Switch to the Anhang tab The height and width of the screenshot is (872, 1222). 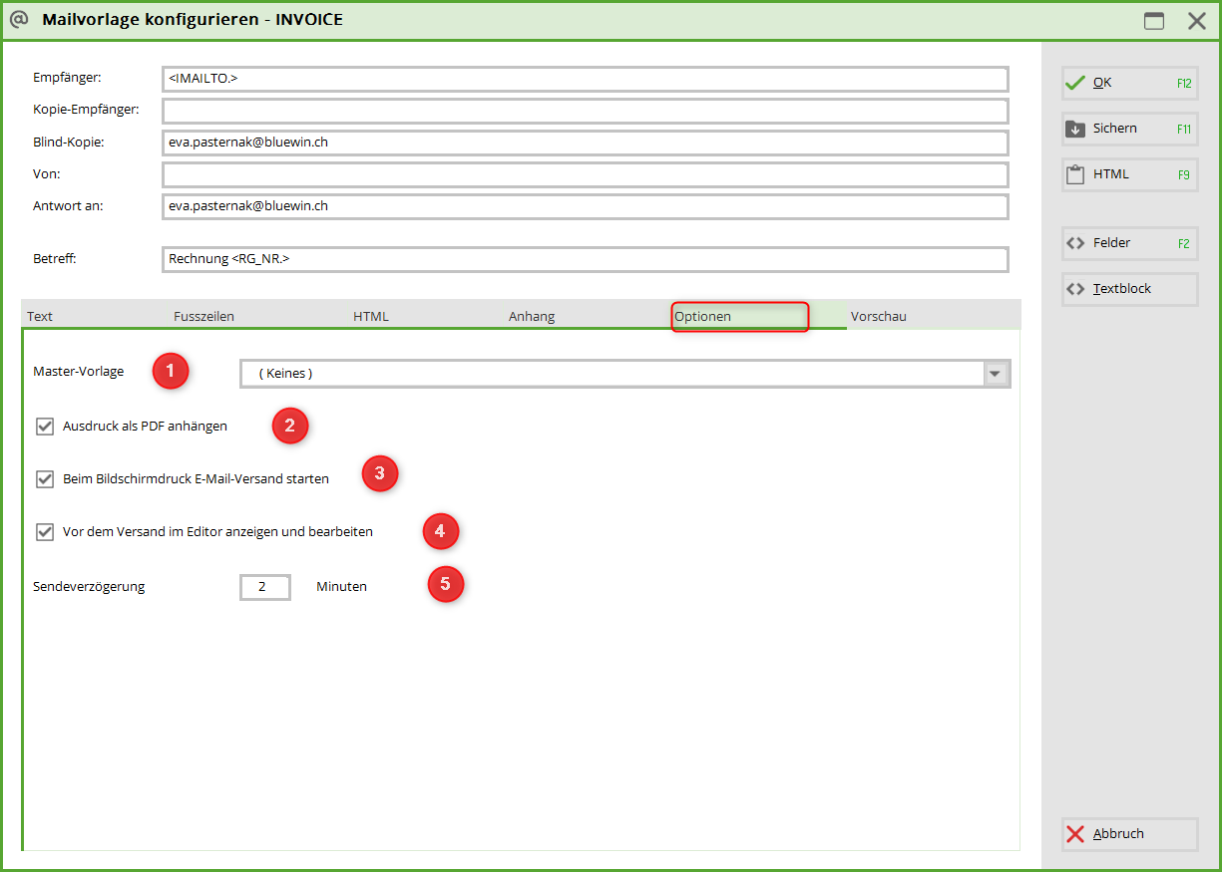coord(532,317)
